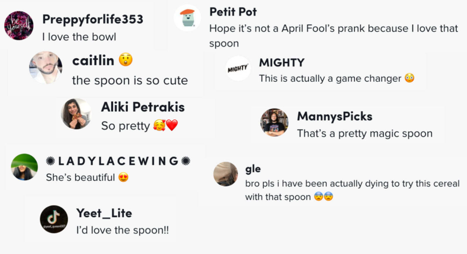
Task: Click the MIGHTY logo avatar
Action: [238, 69]
